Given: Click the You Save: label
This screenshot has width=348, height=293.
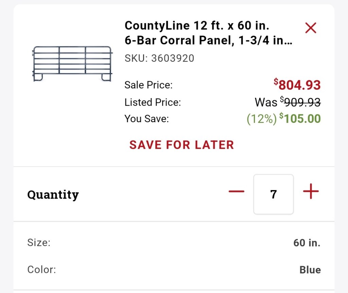Looking at the screenshot, I should [146, 119].
